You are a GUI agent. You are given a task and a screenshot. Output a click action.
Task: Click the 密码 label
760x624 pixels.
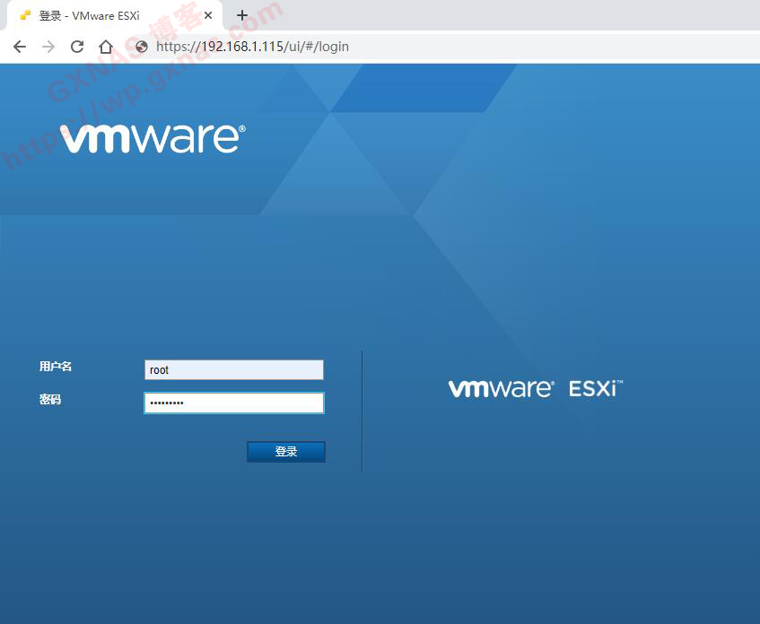[50, 400]
